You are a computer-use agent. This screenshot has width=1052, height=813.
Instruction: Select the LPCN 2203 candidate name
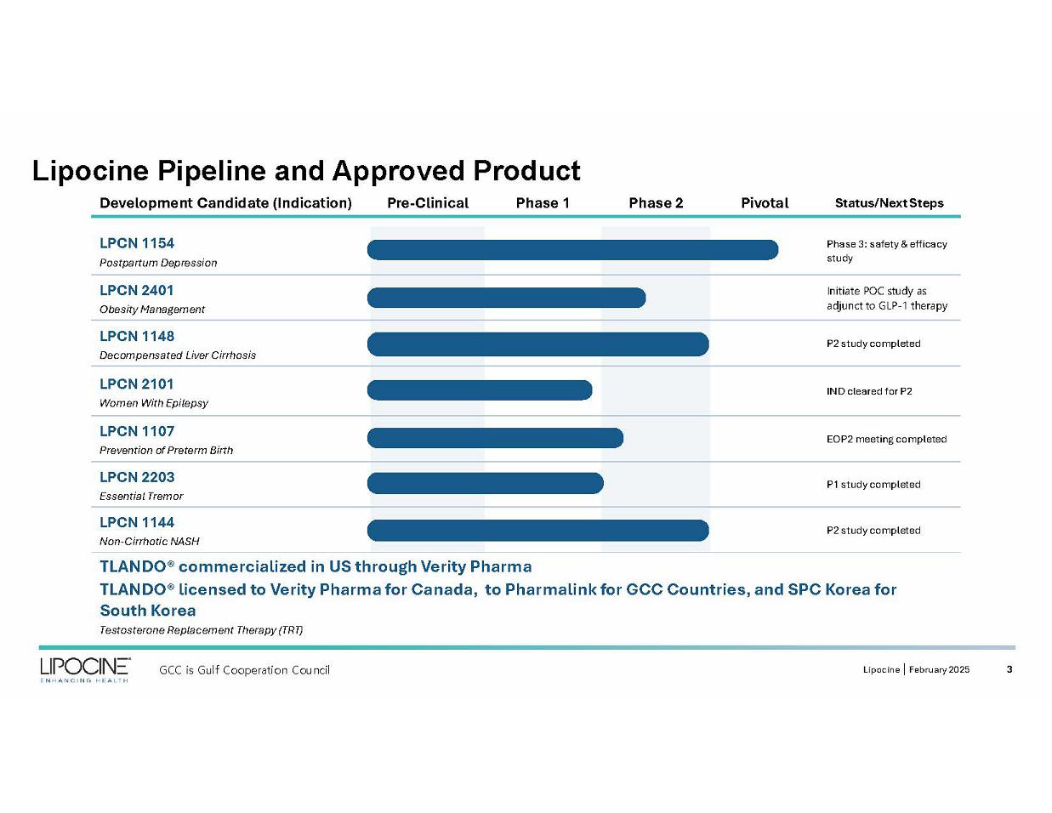click(137, 477)
